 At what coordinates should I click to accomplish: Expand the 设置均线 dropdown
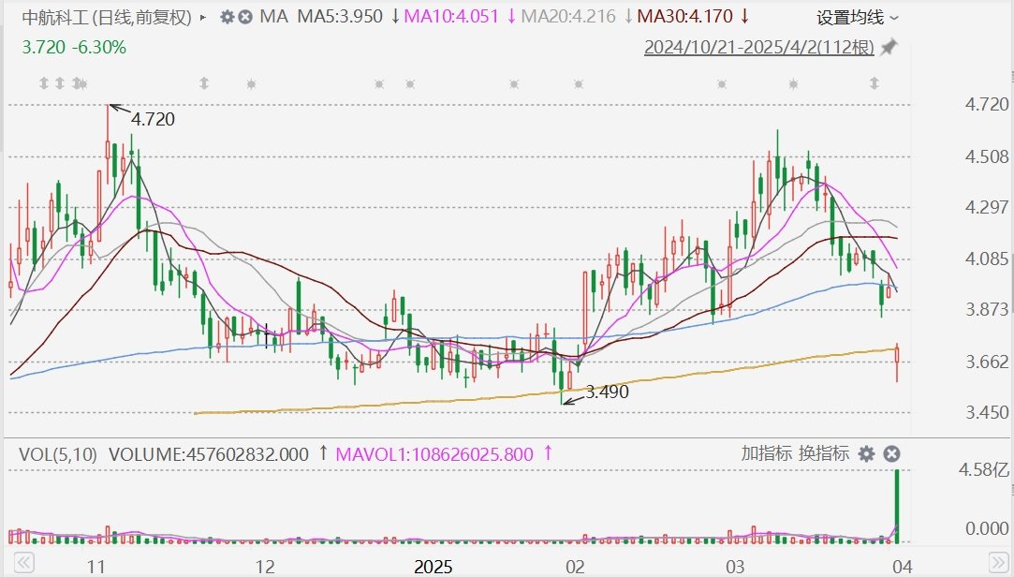[857, 17]
